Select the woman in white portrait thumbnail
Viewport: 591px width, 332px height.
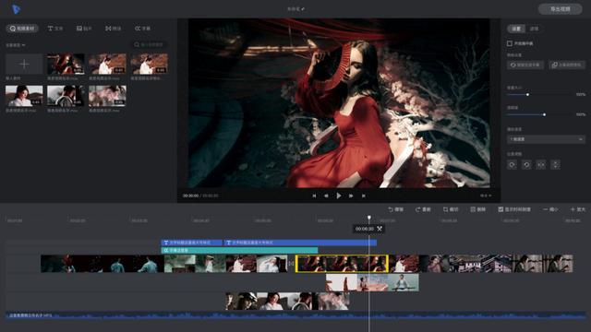tap(24, 96)
